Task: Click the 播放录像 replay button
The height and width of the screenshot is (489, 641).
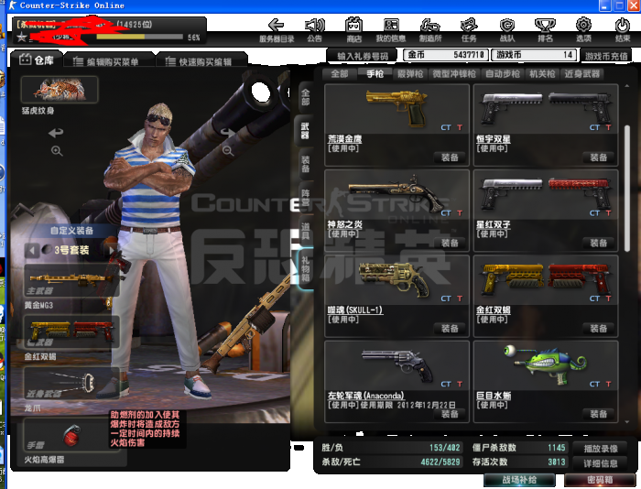Action: tap(601, 449)
